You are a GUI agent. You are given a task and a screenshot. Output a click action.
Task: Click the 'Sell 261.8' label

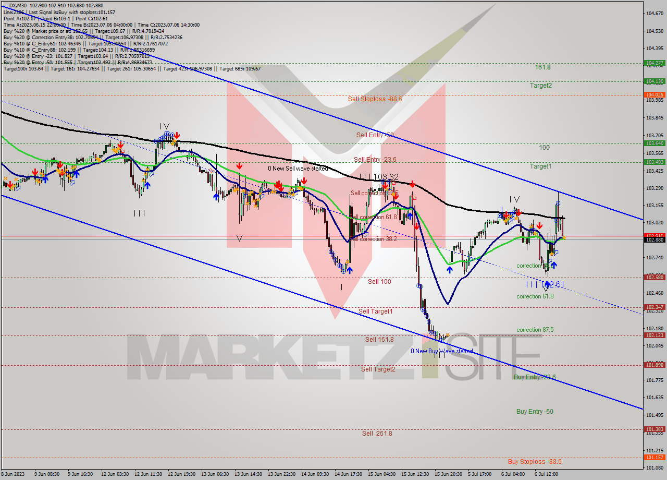(x=377, y=434)
